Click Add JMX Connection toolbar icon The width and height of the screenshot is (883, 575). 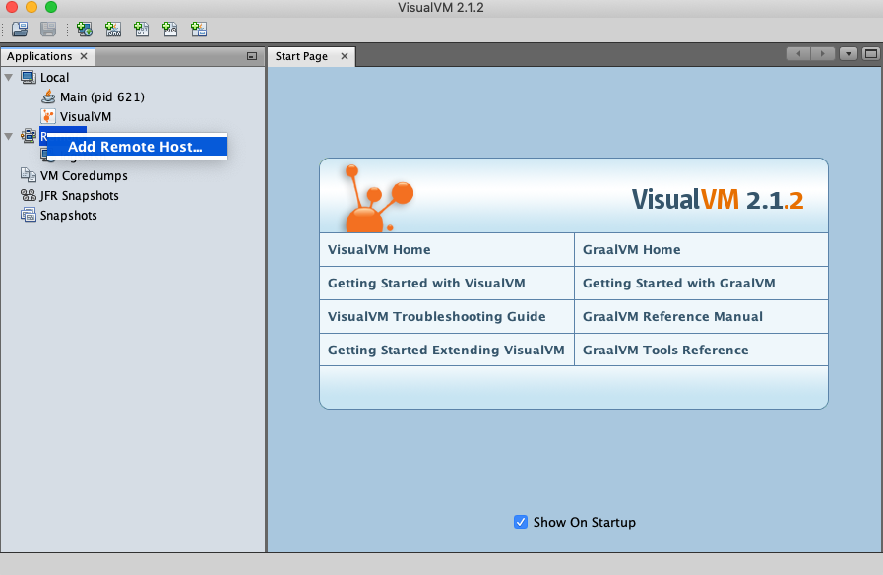[113, 29]
